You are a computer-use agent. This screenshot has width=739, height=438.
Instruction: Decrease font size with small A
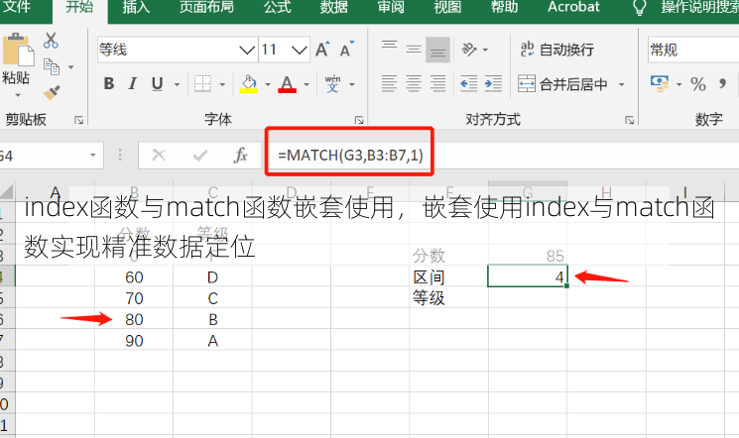point(347,50)
